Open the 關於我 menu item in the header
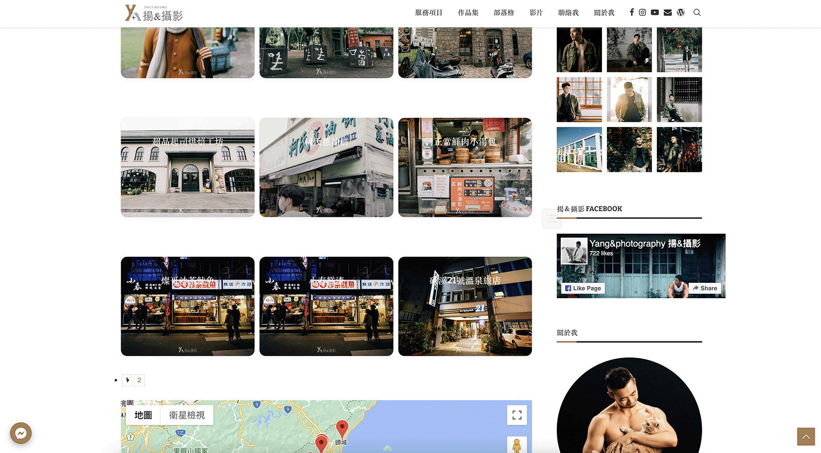Screen dimensions: 821x453 [x=604, y=13]
